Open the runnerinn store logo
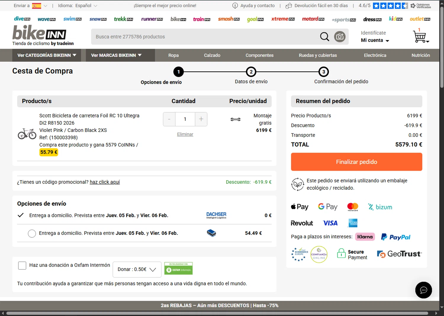The width and height of the screenshot is (444, 316). 152,19
